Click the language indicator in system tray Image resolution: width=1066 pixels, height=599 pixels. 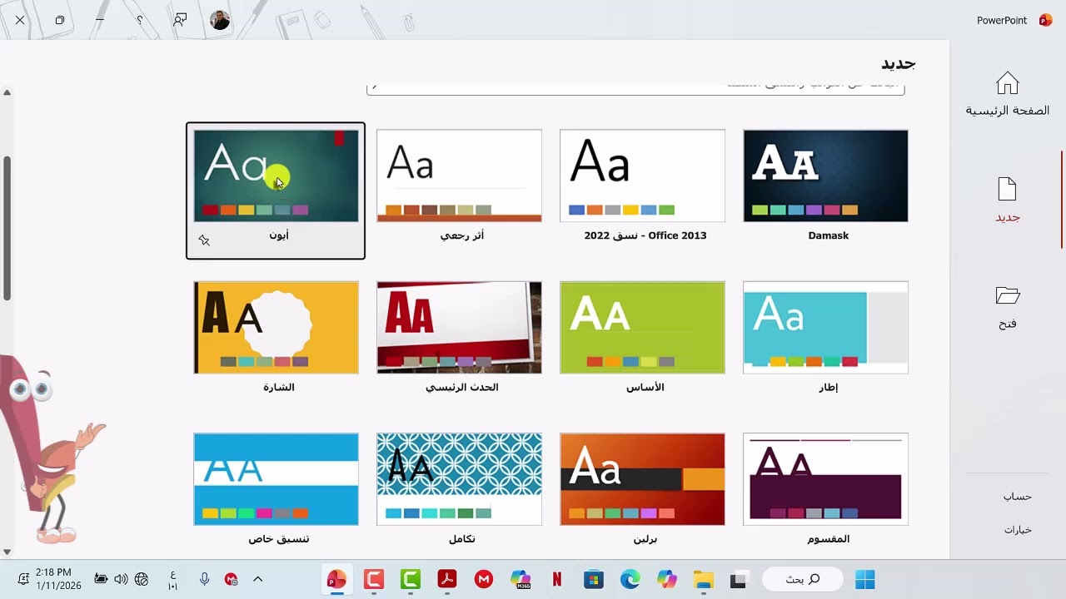pos(172,579)
